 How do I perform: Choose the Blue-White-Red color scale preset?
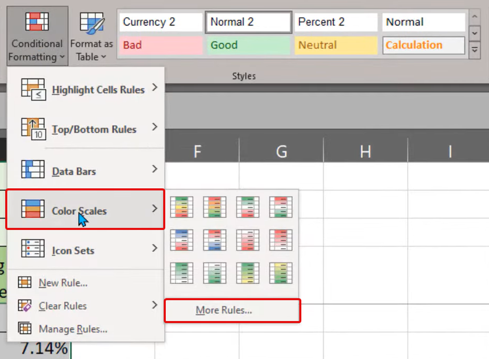tap(181, 240)
